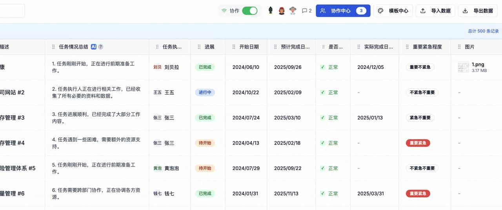Toggle 正常 checkbox in the 2024/04/13 row

coord(322,143)
